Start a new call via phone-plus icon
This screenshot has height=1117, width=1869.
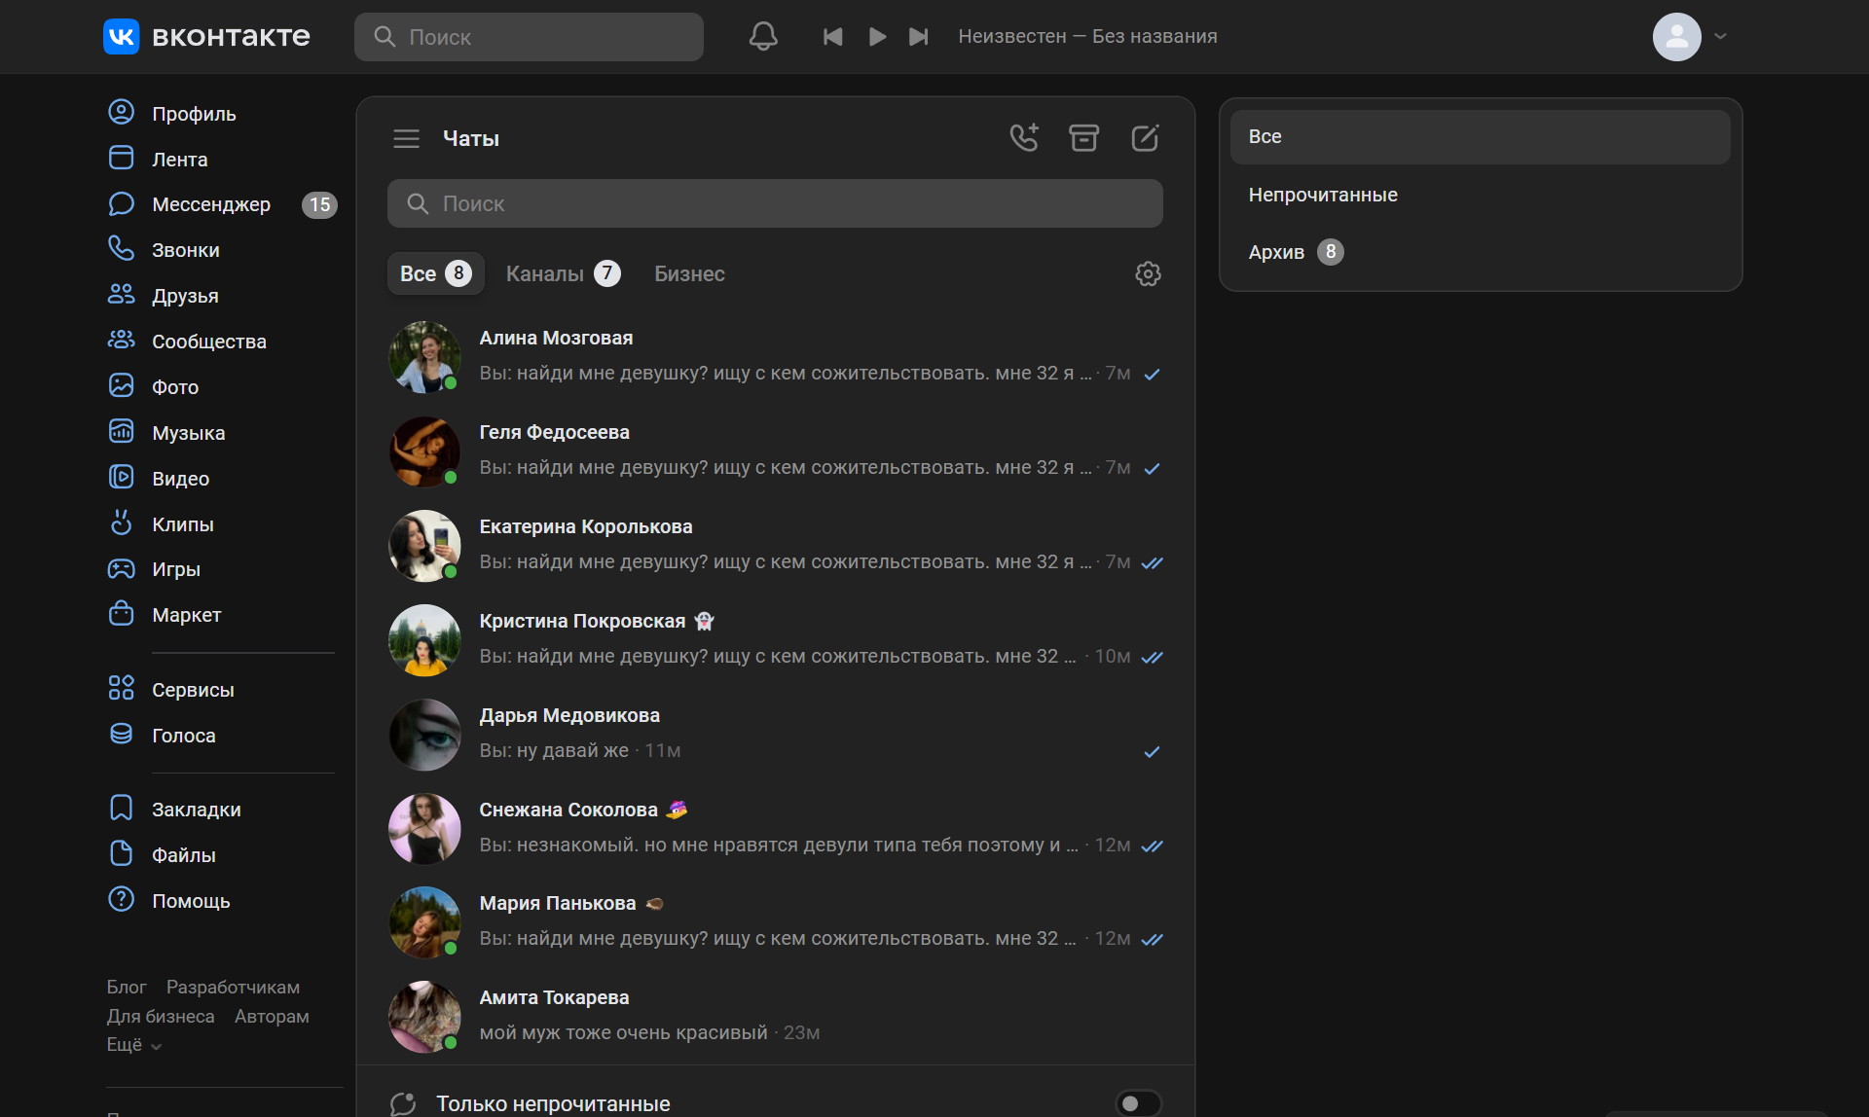coord(1023,138)
